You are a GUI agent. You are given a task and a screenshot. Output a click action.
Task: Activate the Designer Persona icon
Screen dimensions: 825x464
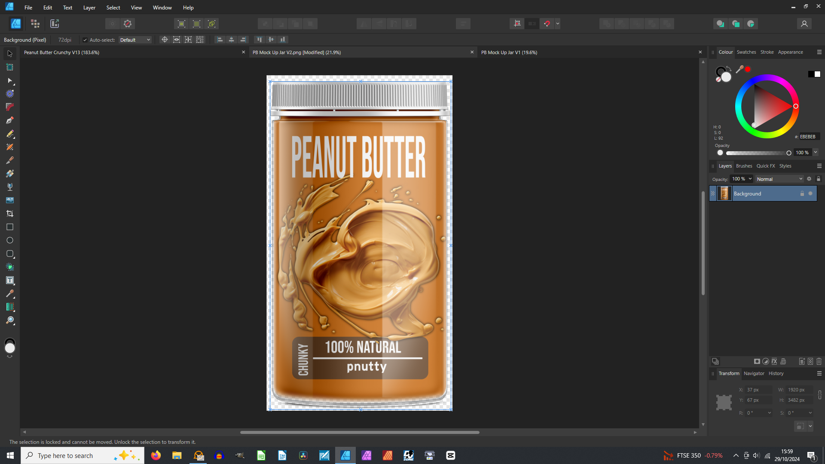pos(16,24)
